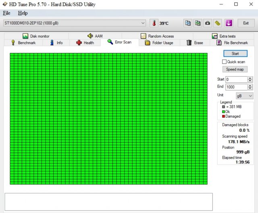Click the Speed map button
The height and width of the screenshot is (213, 258).
click(x=234, y=70)
